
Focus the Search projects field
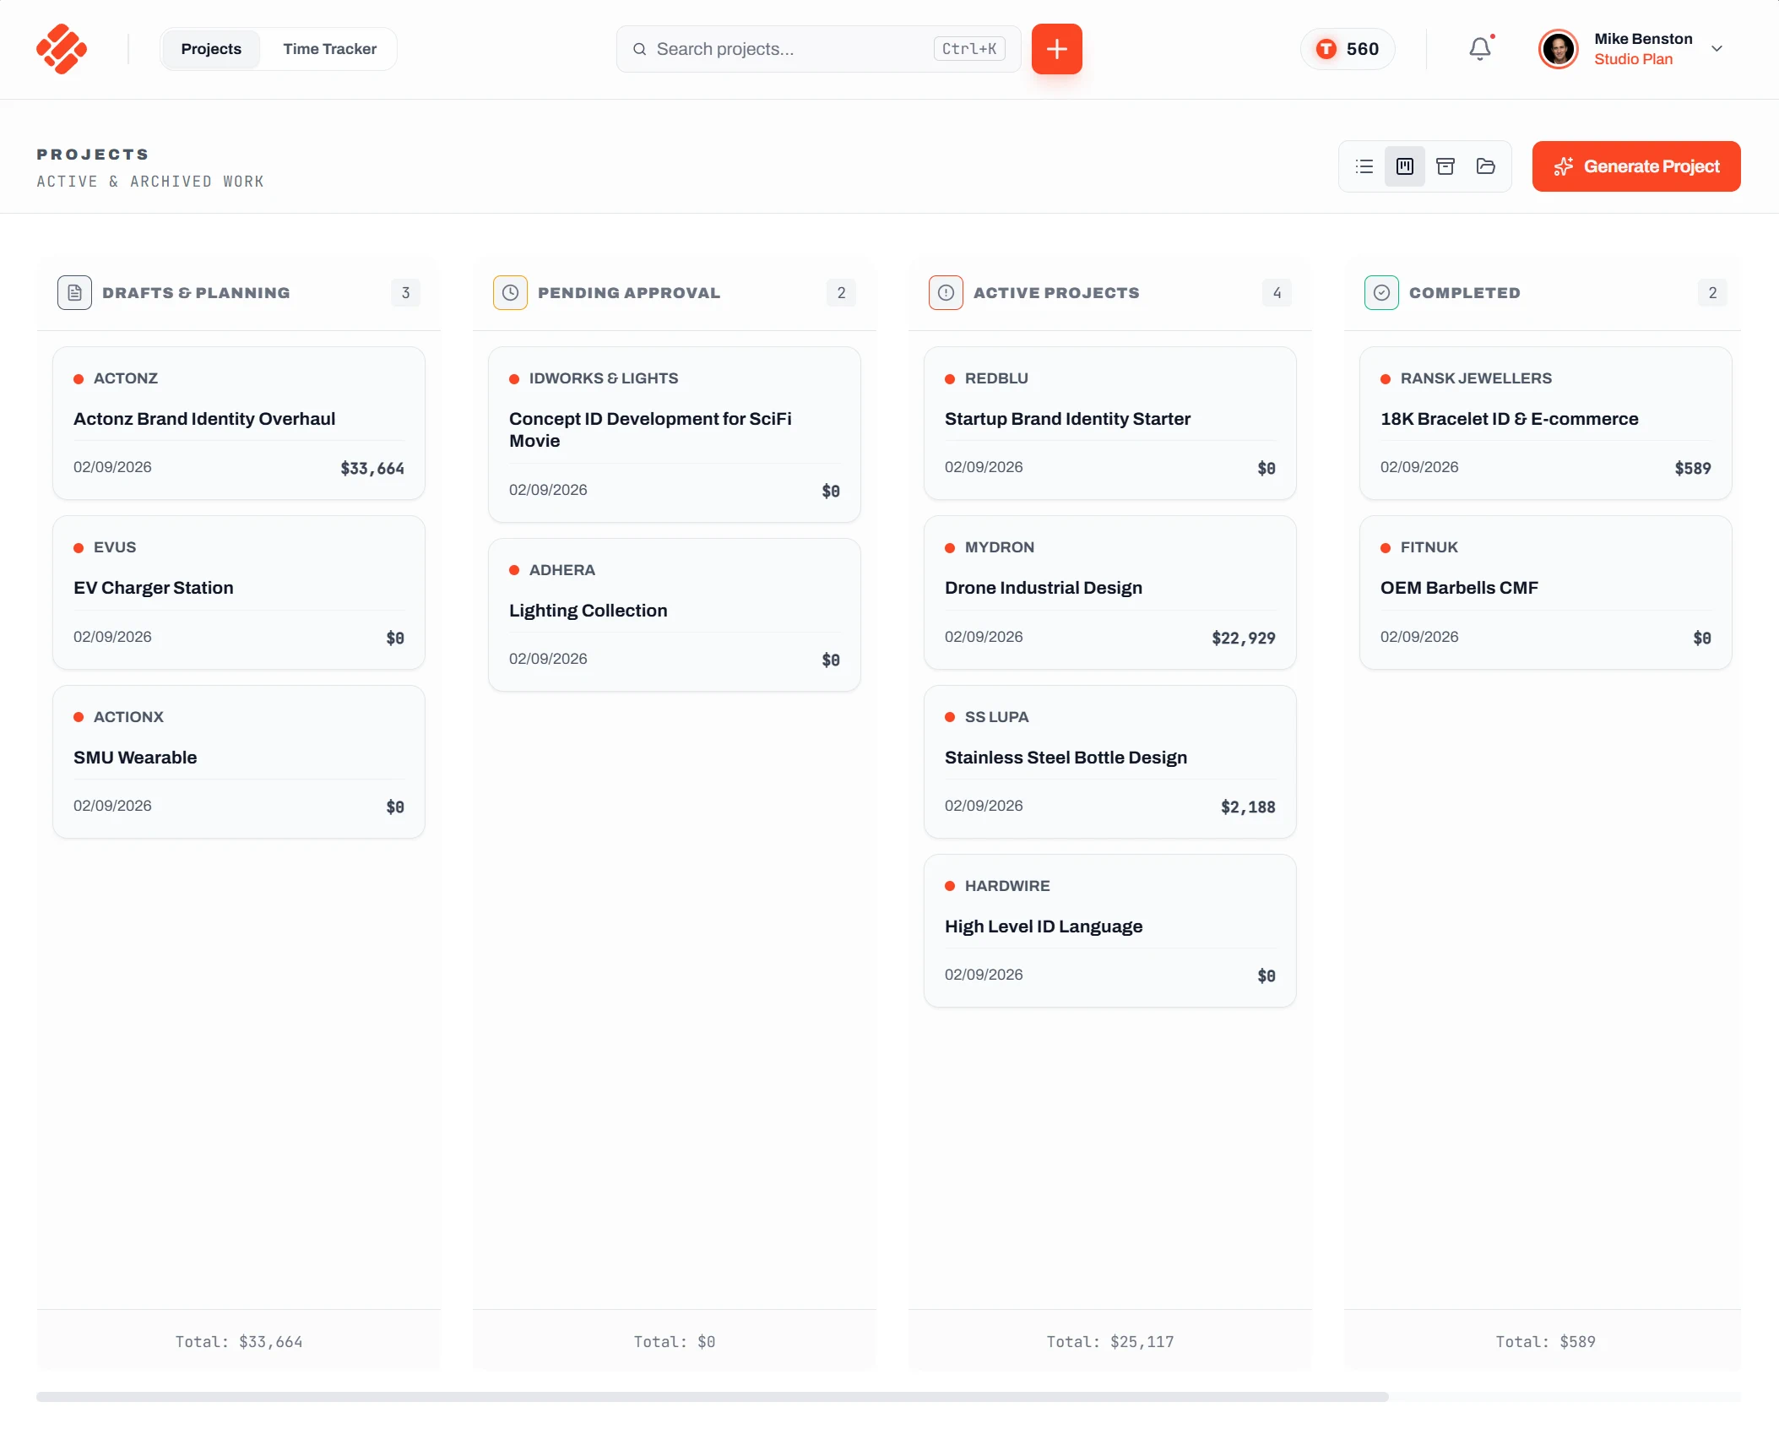[818, 49]
